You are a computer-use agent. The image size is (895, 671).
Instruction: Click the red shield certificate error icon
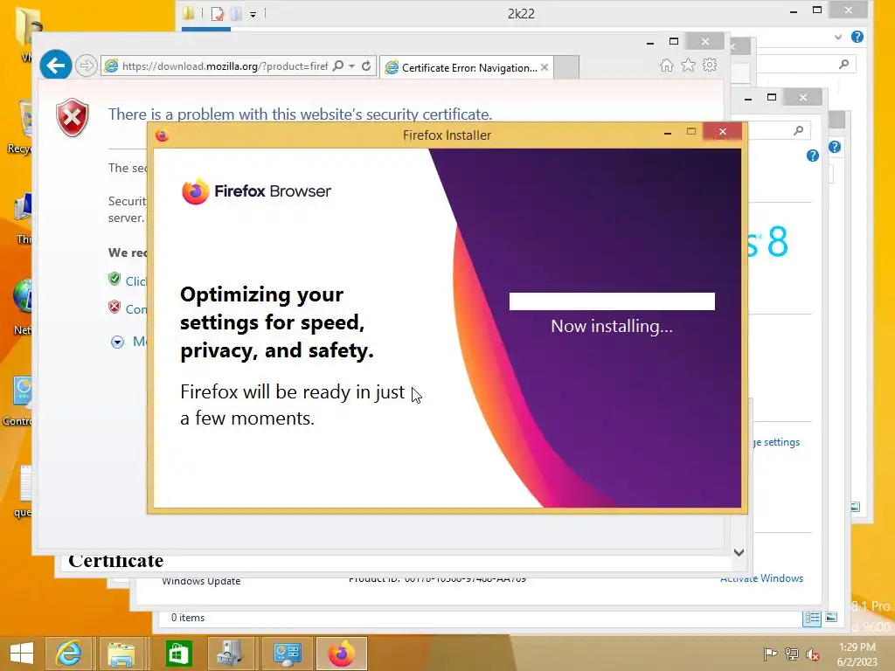click(73, 118)
